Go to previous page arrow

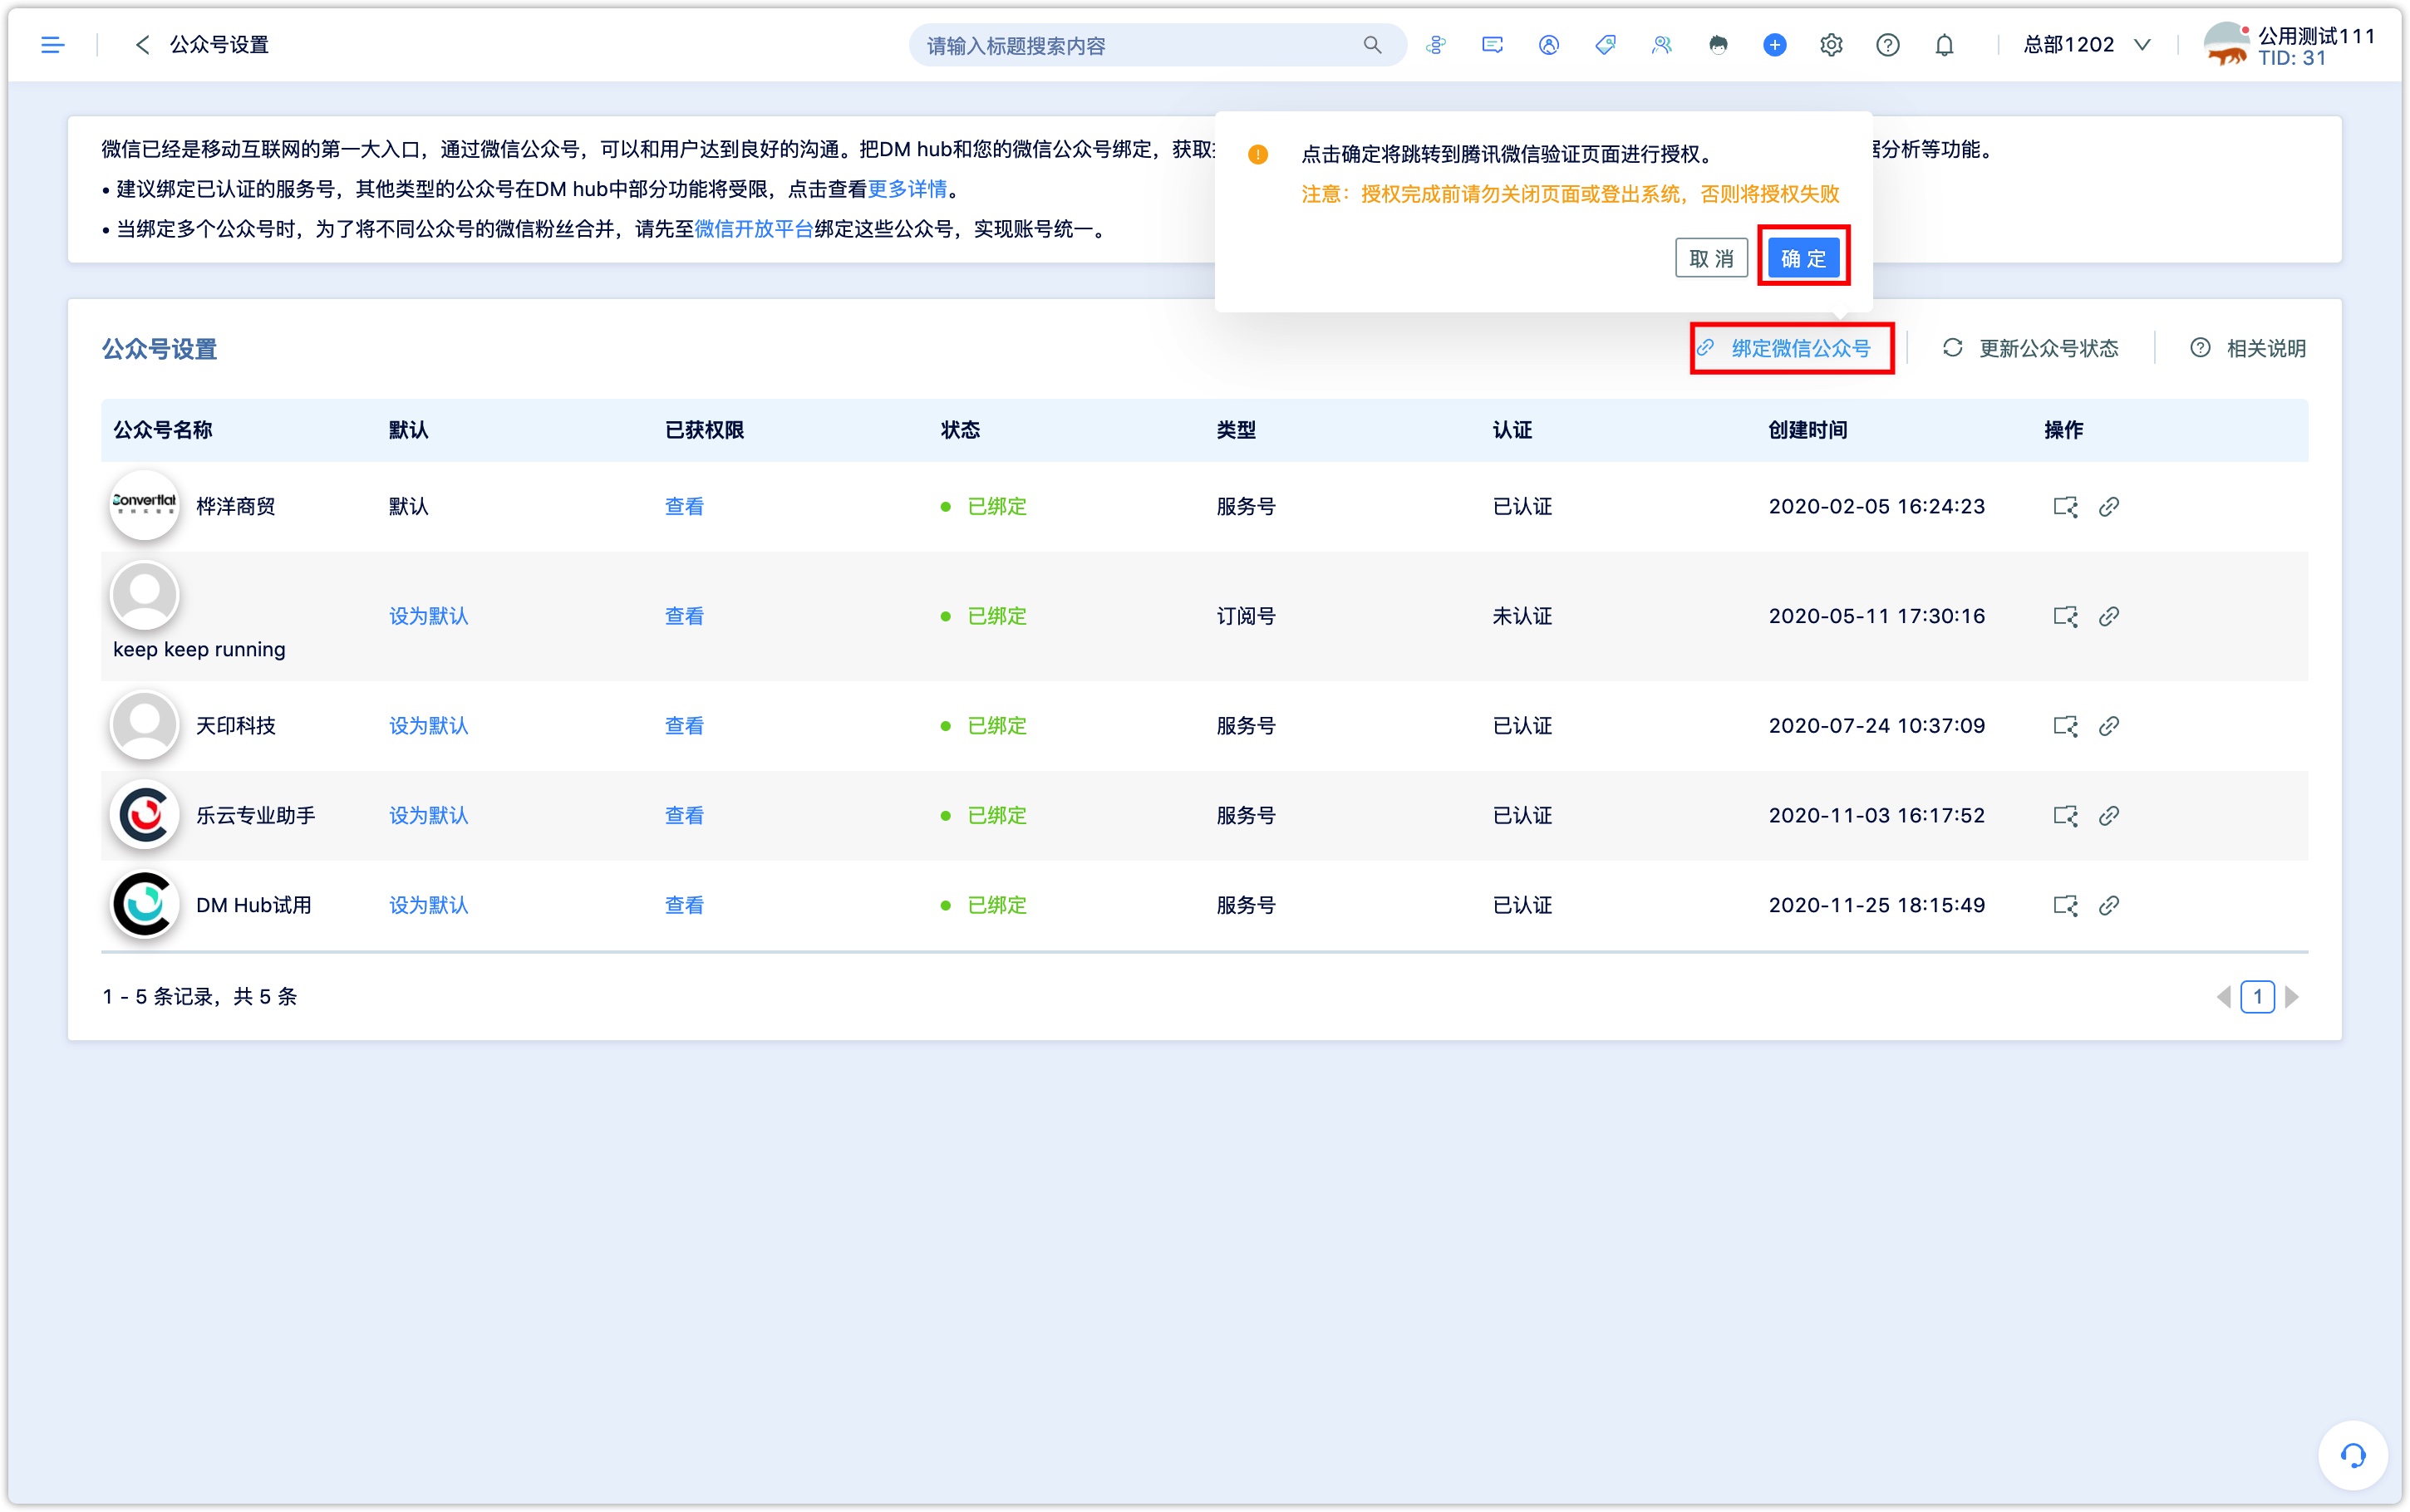pyautogui.click(x=2223, y=997)
